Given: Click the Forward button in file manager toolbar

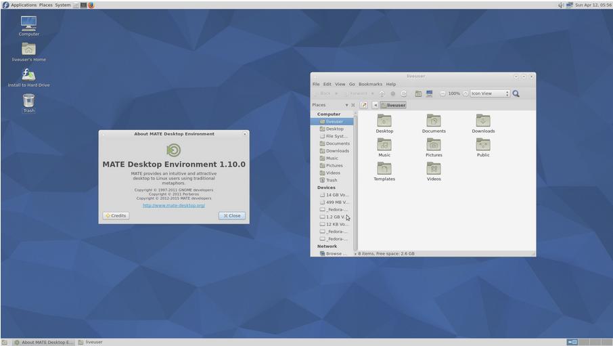Looking at the screenshot, I should click(x=357, y=93).
